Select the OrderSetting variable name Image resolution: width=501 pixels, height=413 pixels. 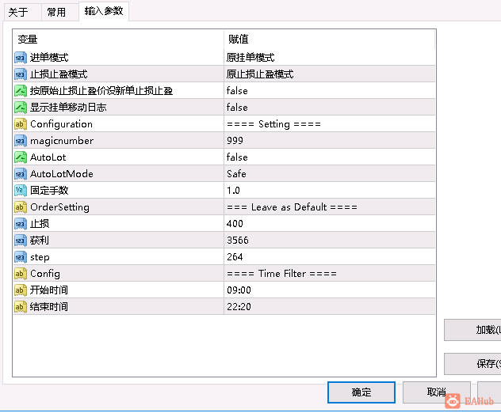[x=59, y=207]
